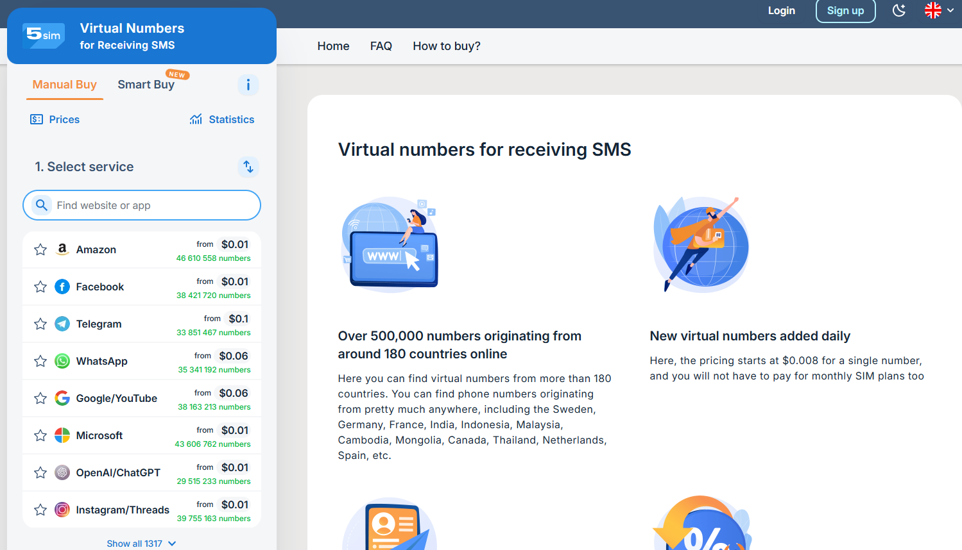The height and width of the screenshot is (550, 962).
Task: Open the FAQ page
Action: 381,46
